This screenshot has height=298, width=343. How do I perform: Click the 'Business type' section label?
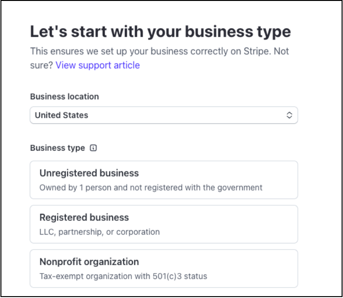tap(57, 148)
